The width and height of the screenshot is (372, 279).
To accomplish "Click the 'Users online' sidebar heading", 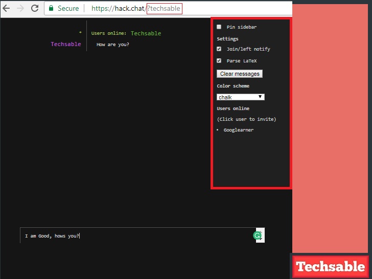I will click(x=233, y=109).
